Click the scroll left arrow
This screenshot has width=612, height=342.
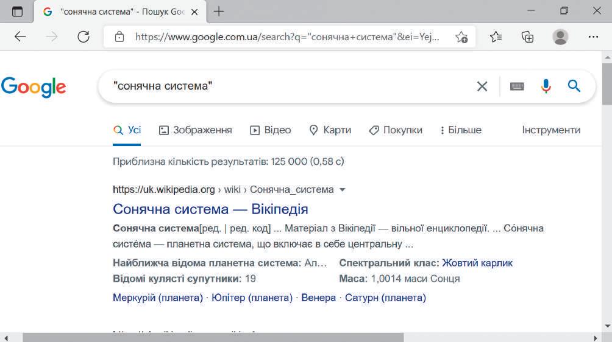(5, 338)
